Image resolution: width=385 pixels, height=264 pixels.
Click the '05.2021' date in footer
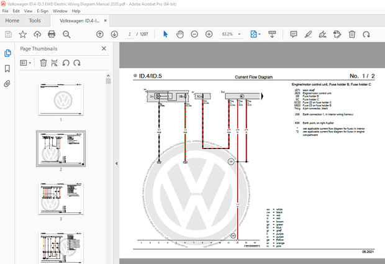tap(368, 252)
